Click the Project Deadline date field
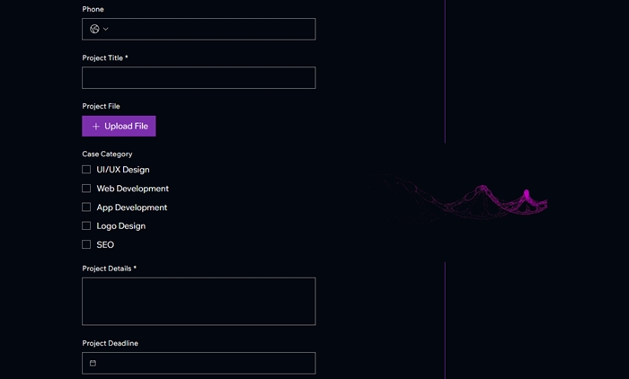Viewport: 629px width, 379px height. click(x=199, y=363)
